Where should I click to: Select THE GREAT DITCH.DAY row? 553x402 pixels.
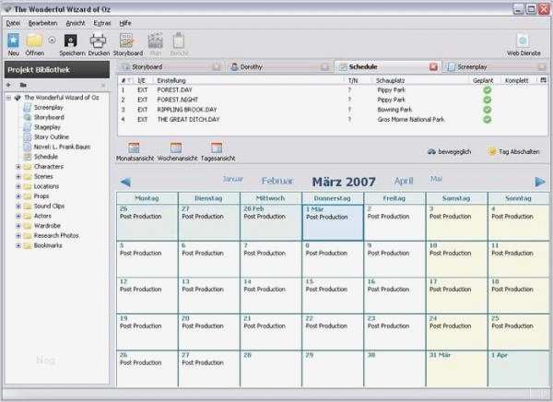[x=332, y=120]
